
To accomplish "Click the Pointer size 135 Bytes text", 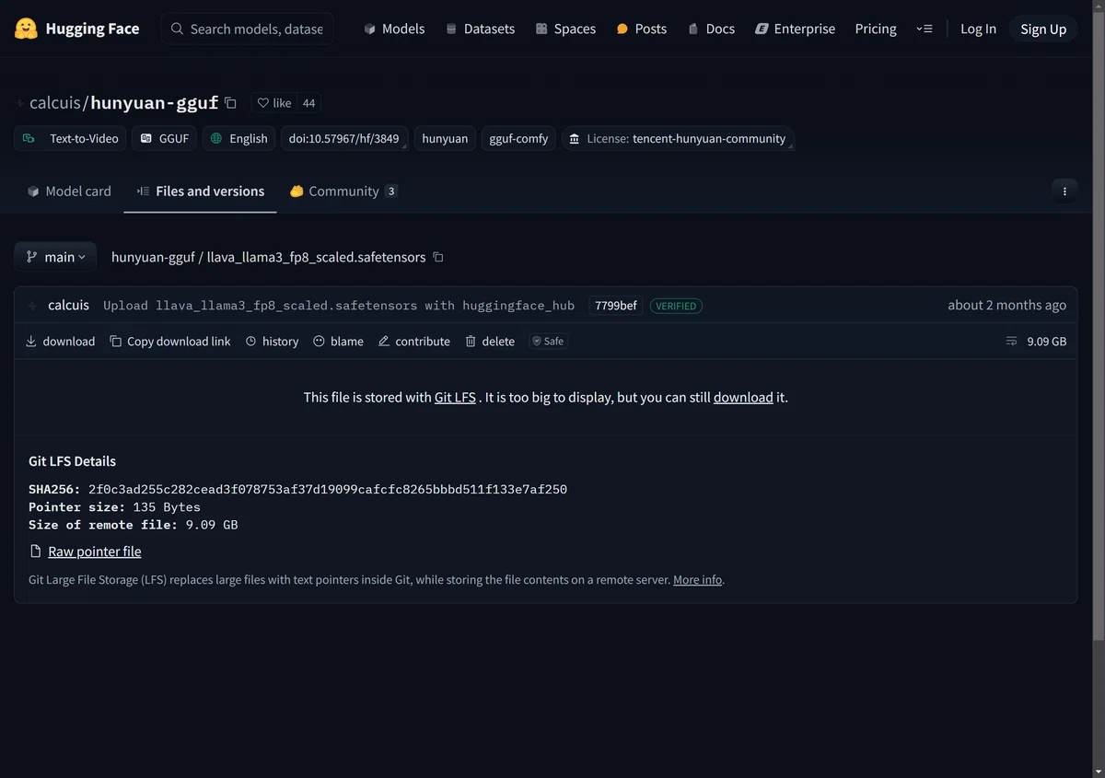I will (x=114, y=506).
